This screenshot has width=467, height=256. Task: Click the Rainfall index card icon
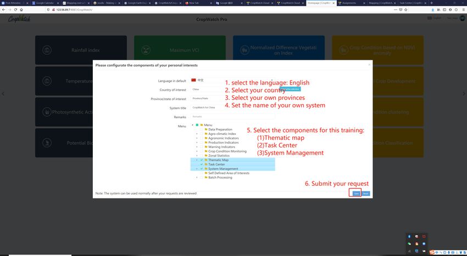point(47,50)
